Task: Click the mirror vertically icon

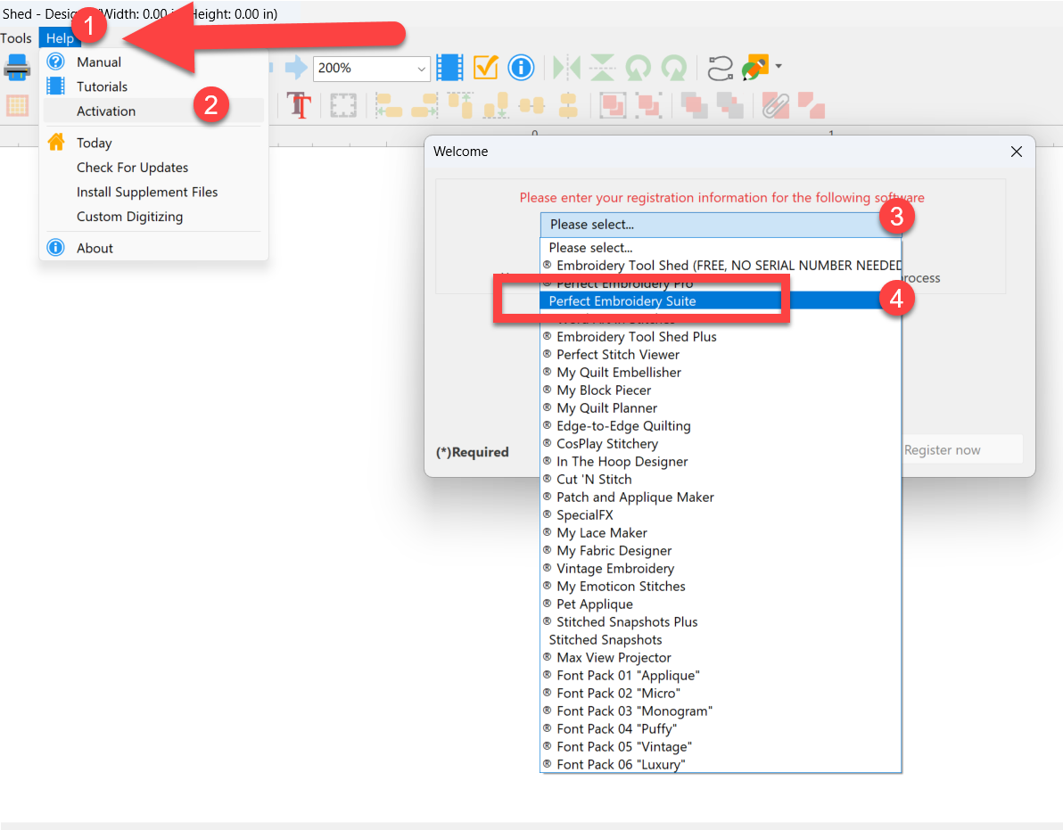Action: (x=602, y=68)
